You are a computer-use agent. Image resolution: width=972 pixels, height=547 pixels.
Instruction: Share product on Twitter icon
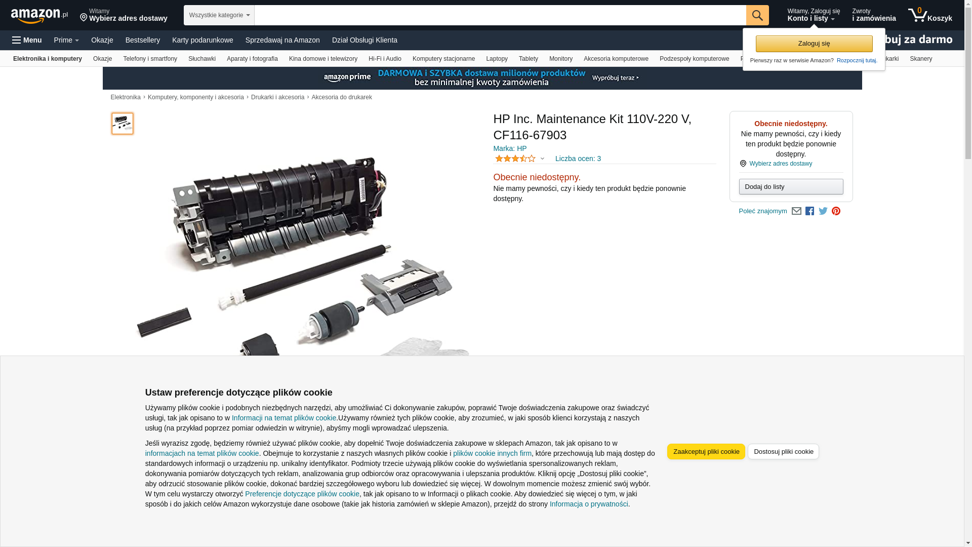pyautogui.click(x=823, y=211)
